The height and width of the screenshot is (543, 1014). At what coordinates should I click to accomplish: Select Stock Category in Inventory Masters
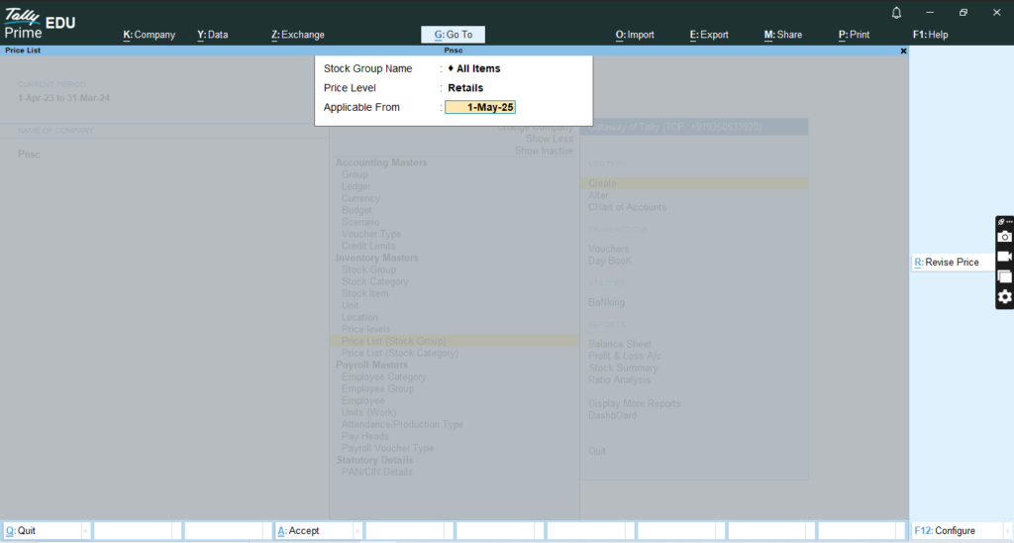point(374,282)
